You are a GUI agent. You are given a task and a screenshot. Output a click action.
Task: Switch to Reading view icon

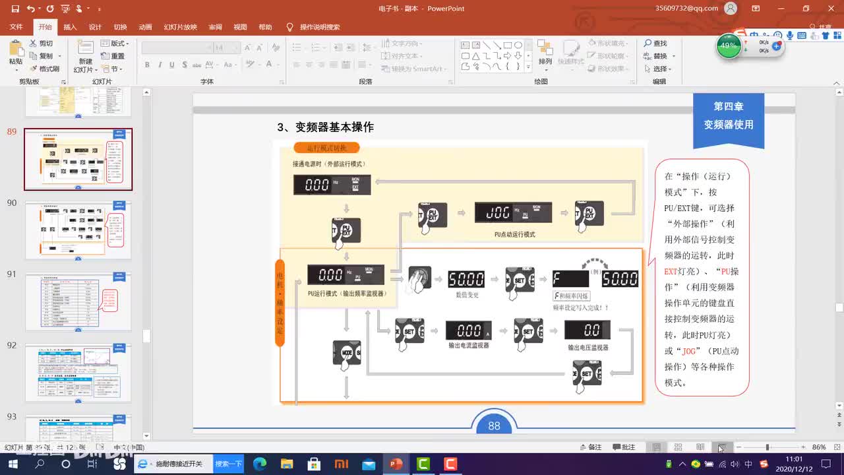point(700,447)
